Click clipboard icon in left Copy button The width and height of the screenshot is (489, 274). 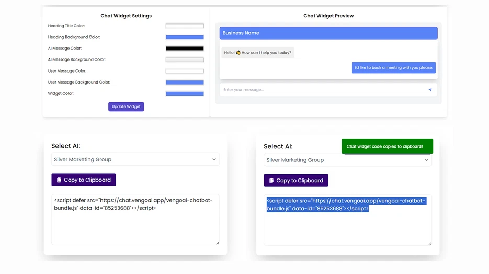[x=59, y=180]
